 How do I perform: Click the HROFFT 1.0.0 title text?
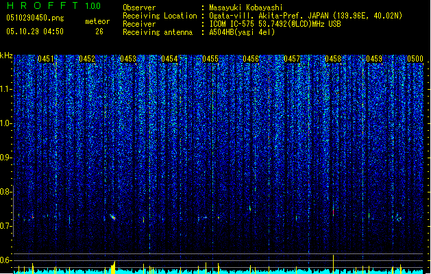[53, 5]
